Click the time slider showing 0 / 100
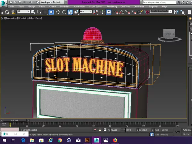This screenshot has width=192, height=144. [14, 120]
